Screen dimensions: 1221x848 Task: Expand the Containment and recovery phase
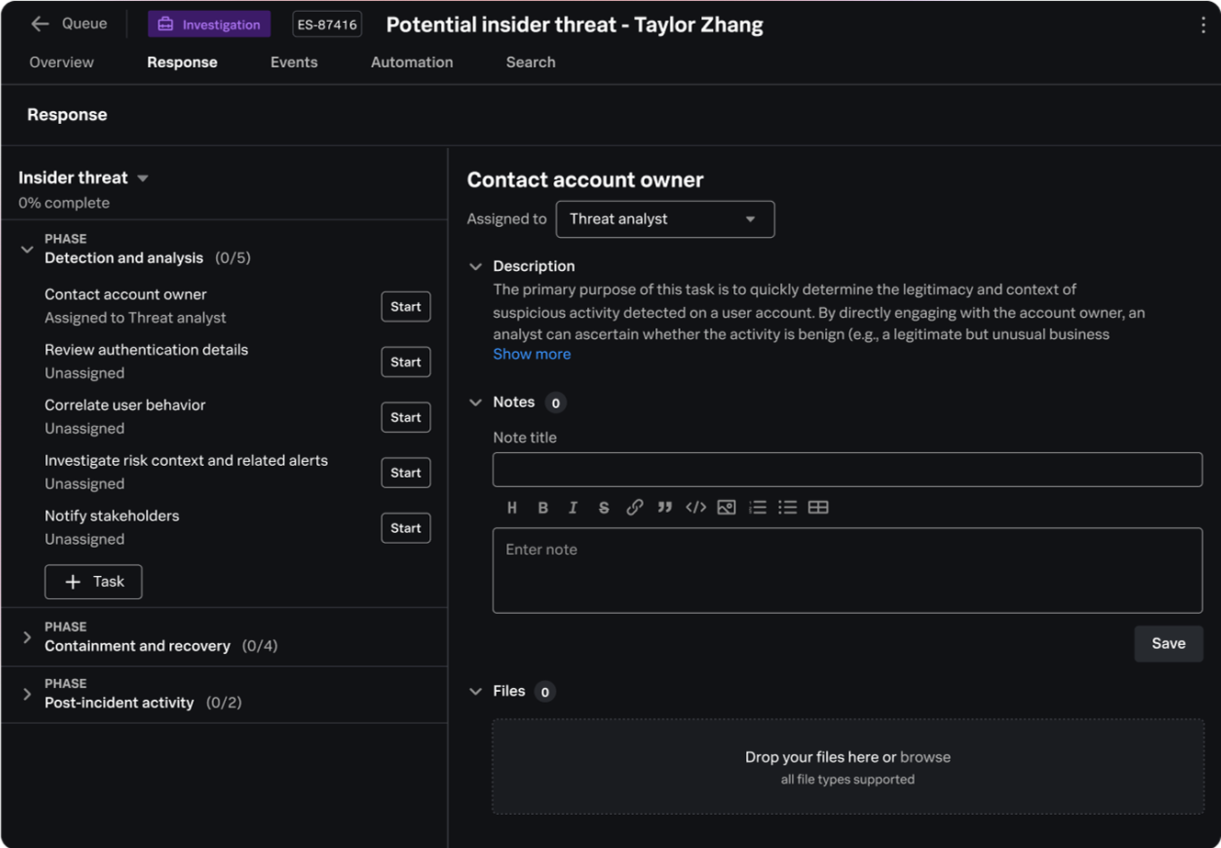pyautogui.click(x=28, y=637)
